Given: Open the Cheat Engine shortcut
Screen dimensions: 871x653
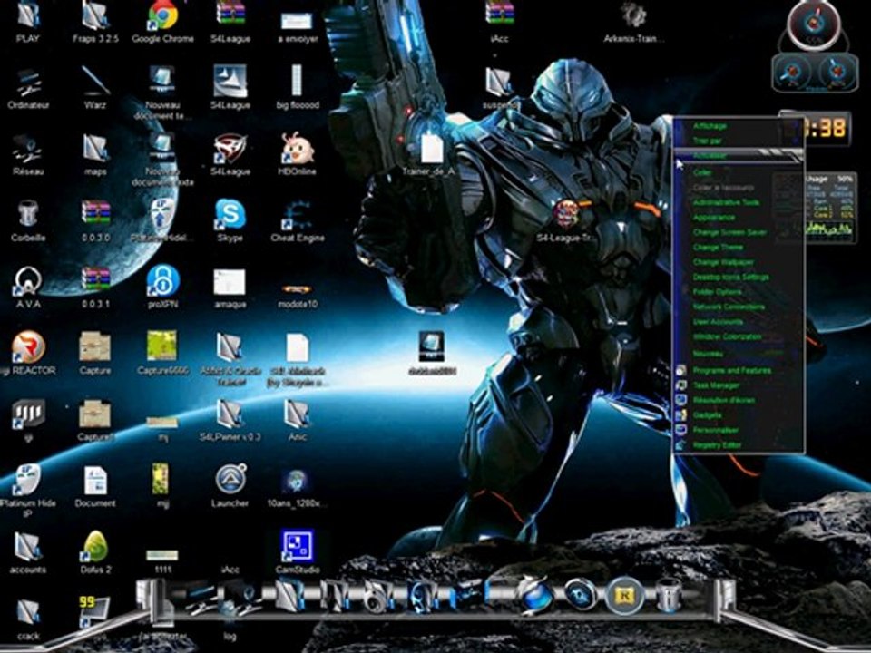Looking at the screenshot, I should click(x=298, y=220).
